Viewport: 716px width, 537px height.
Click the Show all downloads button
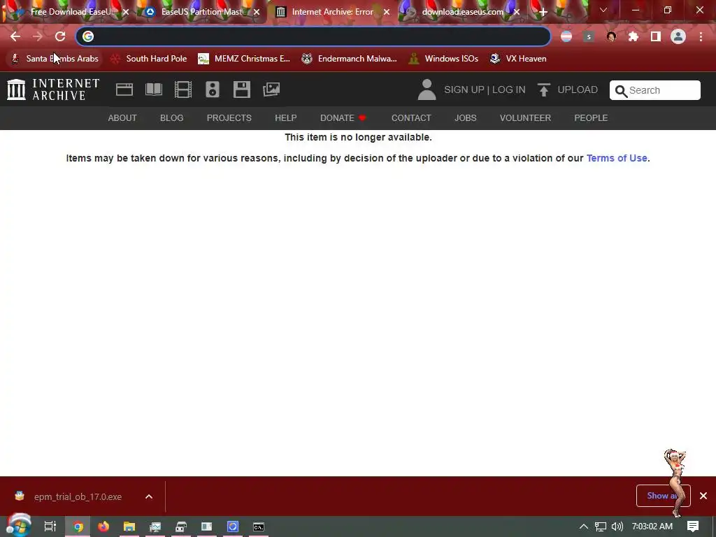click(x=663, y=496)
